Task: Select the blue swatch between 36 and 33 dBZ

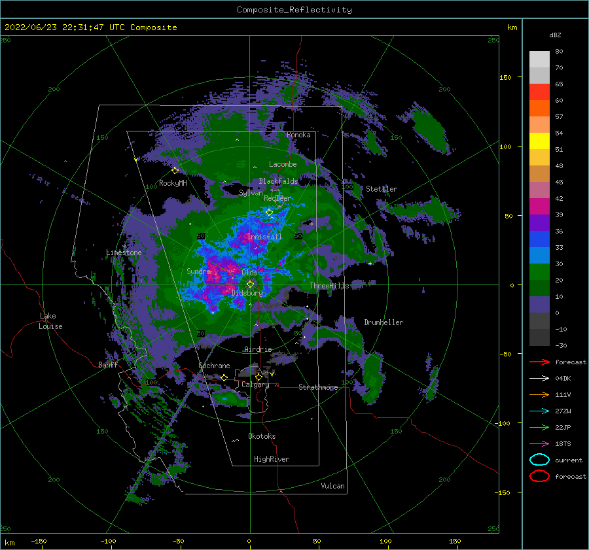Action: 539,239
